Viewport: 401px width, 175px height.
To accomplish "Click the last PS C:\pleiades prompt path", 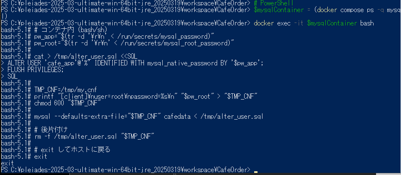I will tap(125, 170).
